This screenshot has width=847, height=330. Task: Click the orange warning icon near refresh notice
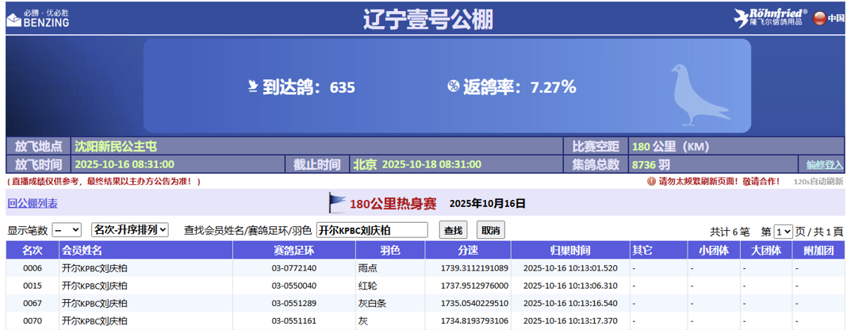(x=650, y=182)
